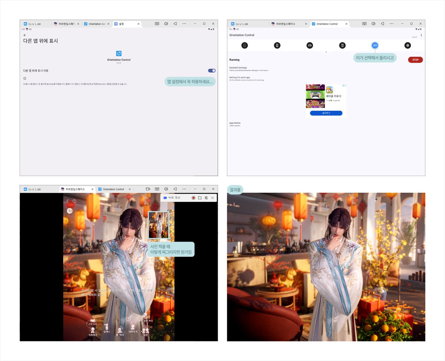Tap '동반' button in game
445x361 pixels.
coord(146,330)
